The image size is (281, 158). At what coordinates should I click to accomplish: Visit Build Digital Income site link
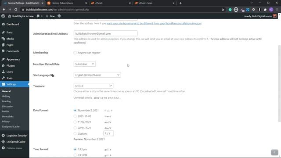[x=21, y=16]
